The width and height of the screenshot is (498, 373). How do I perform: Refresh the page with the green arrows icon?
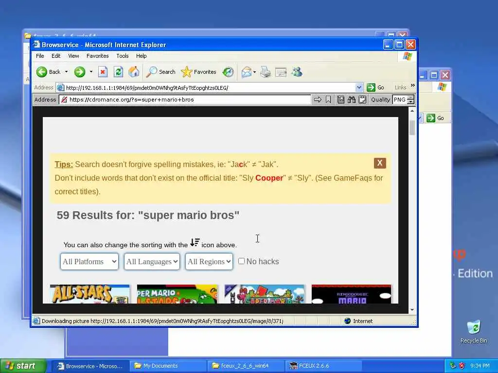pos(118,72)
